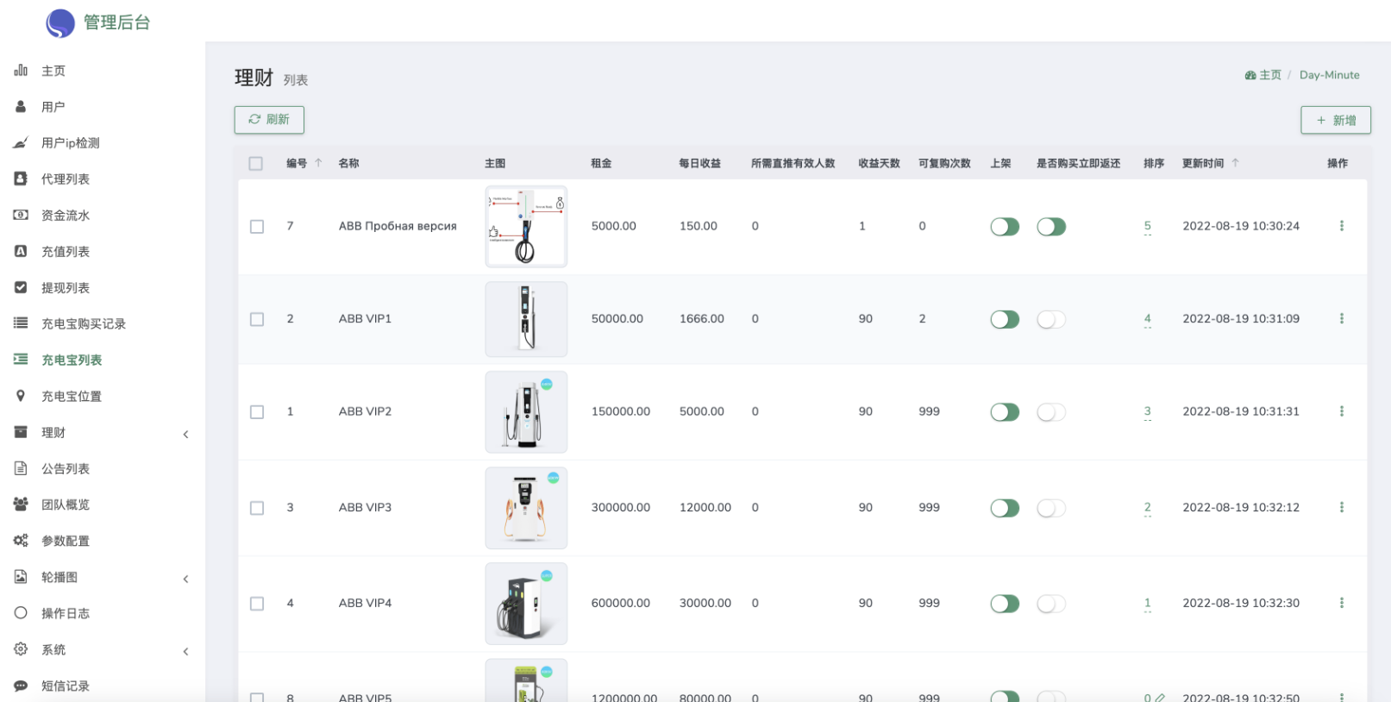Open the 主页 sidebar chart icon
1391x702 pixels.
click(x=21, y=70)
